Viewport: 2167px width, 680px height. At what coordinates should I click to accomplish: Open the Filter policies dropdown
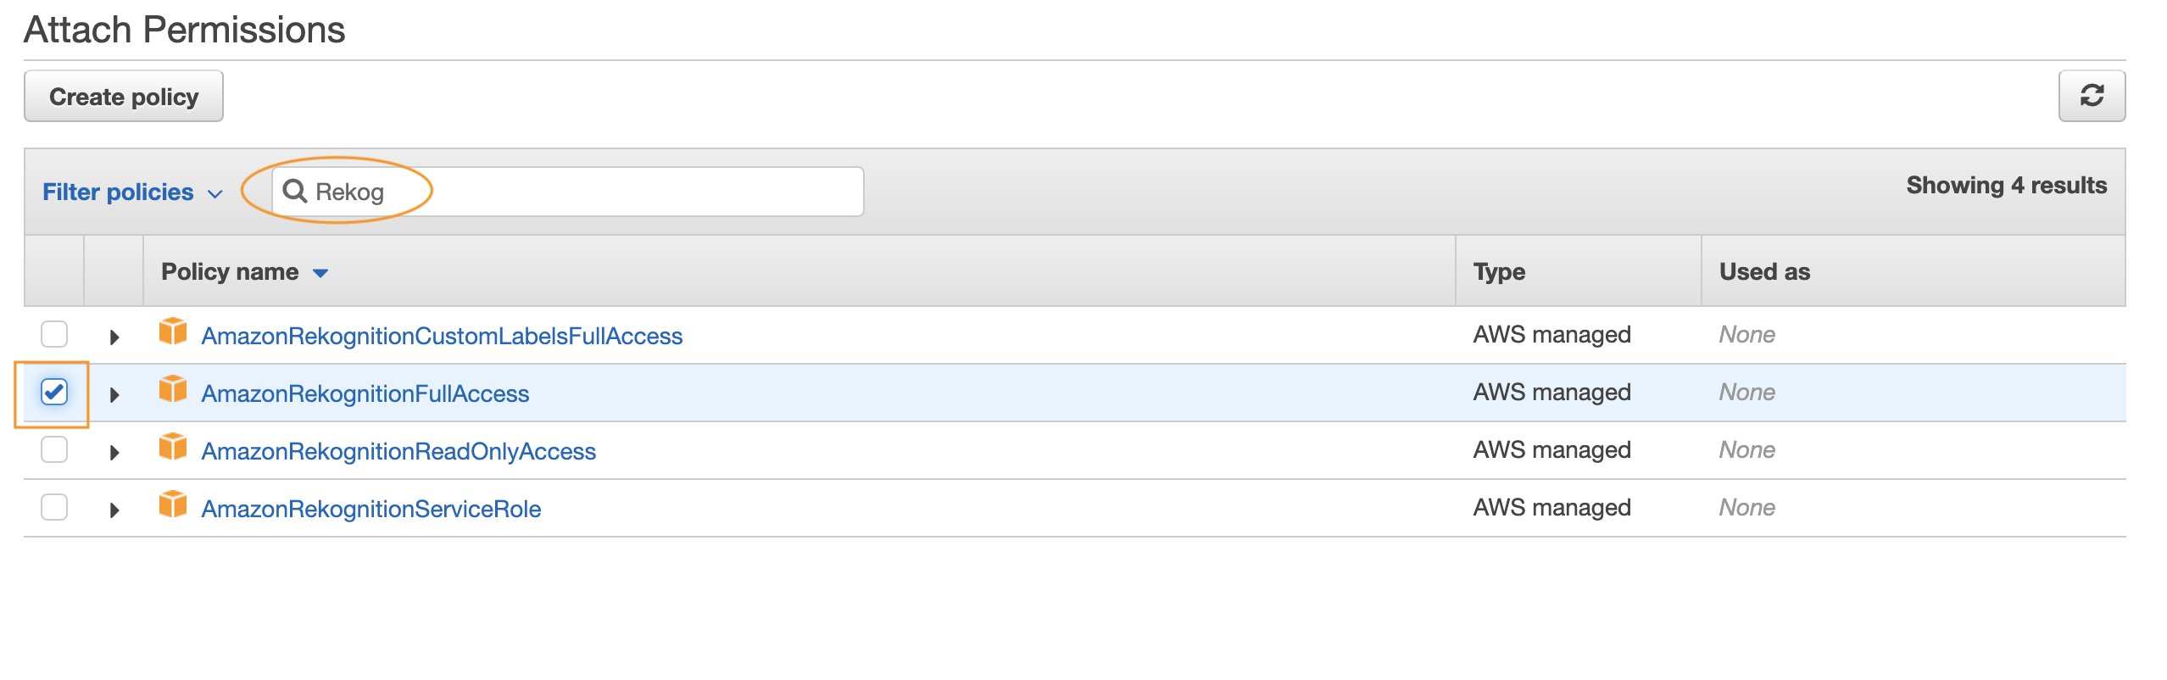pos(132,192)
